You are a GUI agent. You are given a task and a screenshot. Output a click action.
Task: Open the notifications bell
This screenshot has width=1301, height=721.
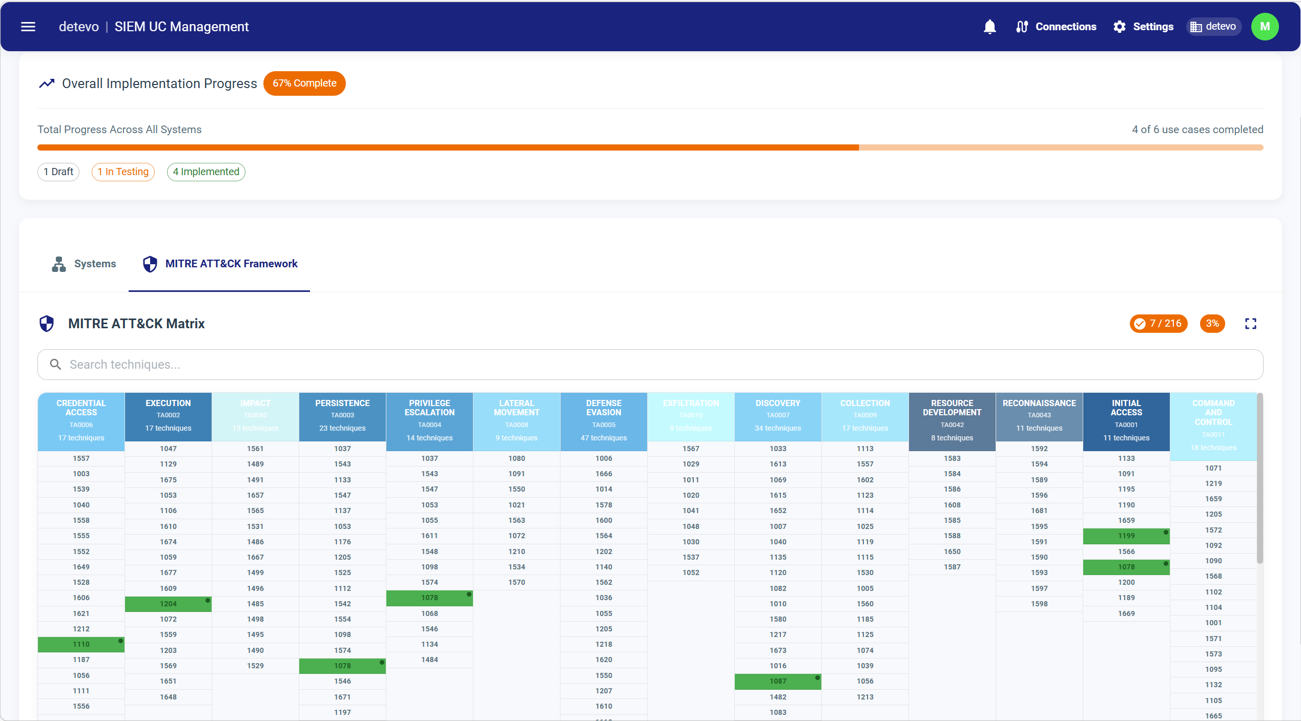coord(989,27)
